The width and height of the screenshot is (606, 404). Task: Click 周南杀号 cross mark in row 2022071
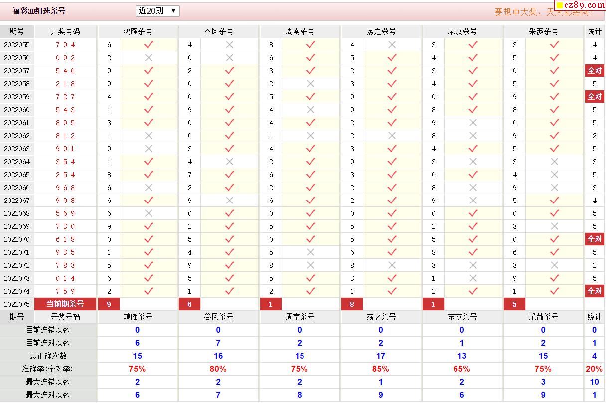coord(310,252)
